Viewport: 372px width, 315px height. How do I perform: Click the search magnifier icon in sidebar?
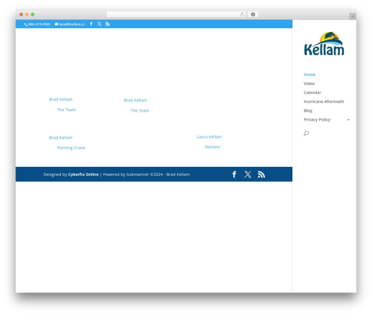click(x=307, y=133)
